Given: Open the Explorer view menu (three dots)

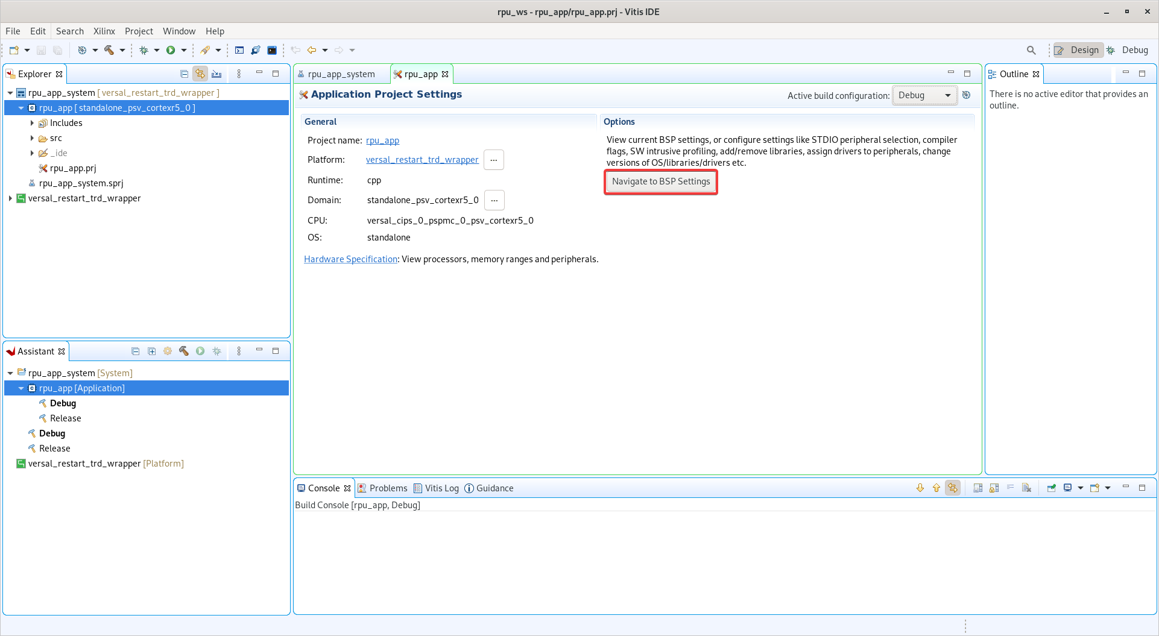Looking at the screenshot, I should coord(239,74).
